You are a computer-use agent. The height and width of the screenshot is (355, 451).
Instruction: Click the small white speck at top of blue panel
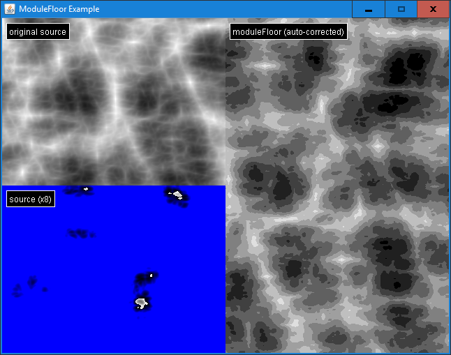pyautogui.click(x=86, y=188)
